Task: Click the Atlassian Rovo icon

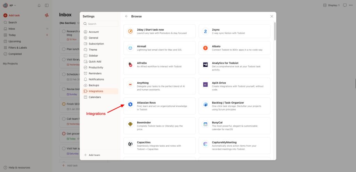Action: pyautogui.click(x=130, y=104)
